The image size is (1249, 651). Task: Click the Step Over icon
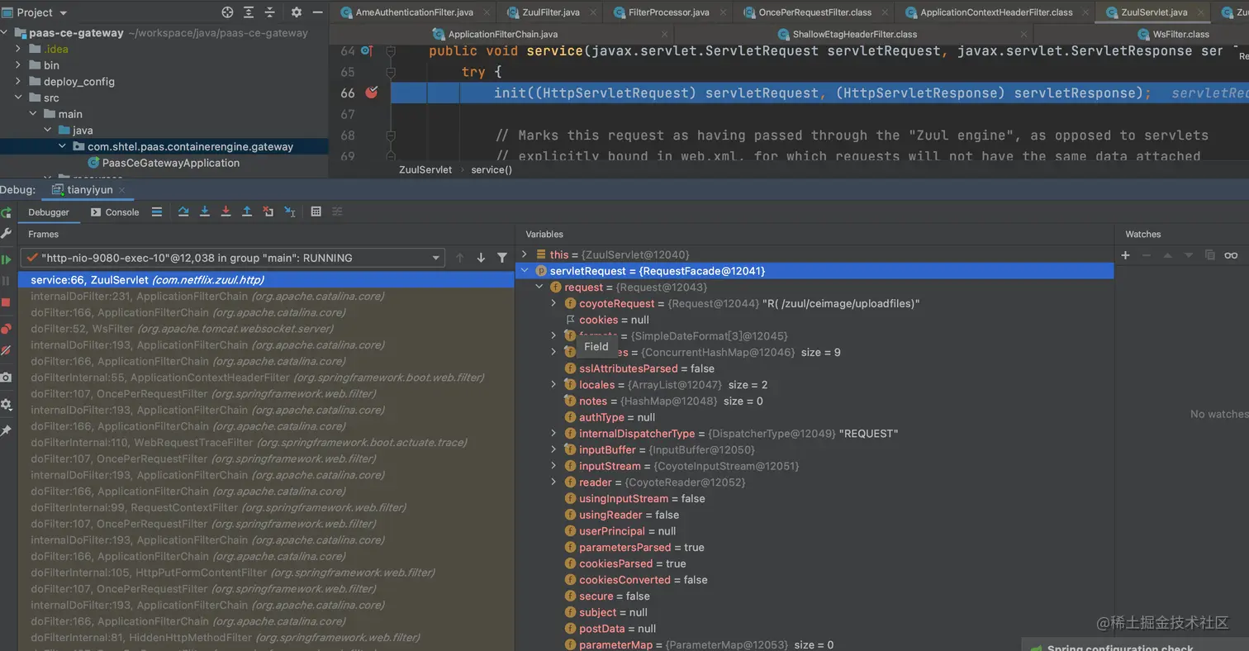pyautogui.click(x=183, y=212)
